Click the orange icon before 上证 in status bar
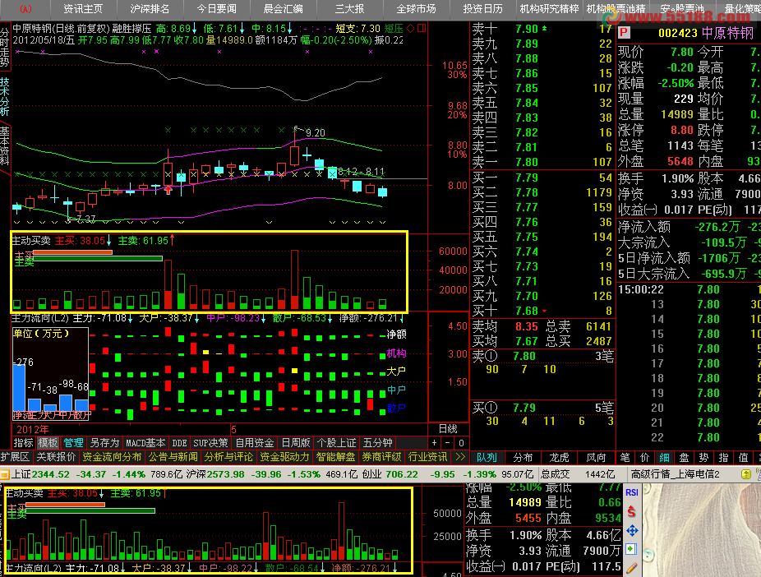The width and height of the screenshot is (761, 577). point(4,474)
